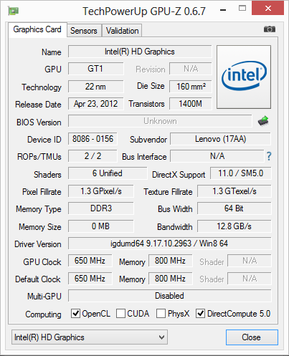Click the Driver Version field
This screenshot has height=356, width=289.
click(170, 244)
